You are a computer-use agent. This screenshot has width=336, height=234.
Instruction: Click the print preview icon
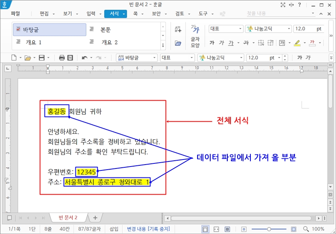(70, 58)
